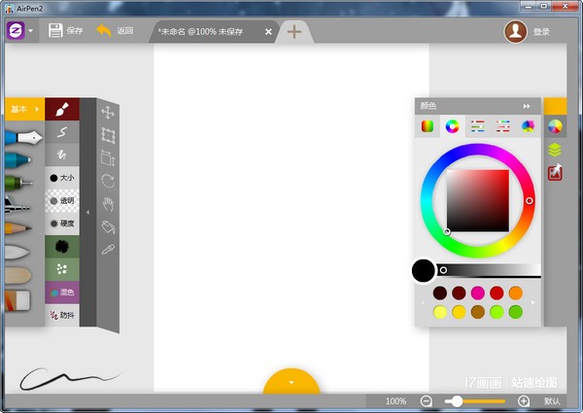Toggle the 防抖 stabilizer option
The image size is (583, 413).
tap(62, 315)
